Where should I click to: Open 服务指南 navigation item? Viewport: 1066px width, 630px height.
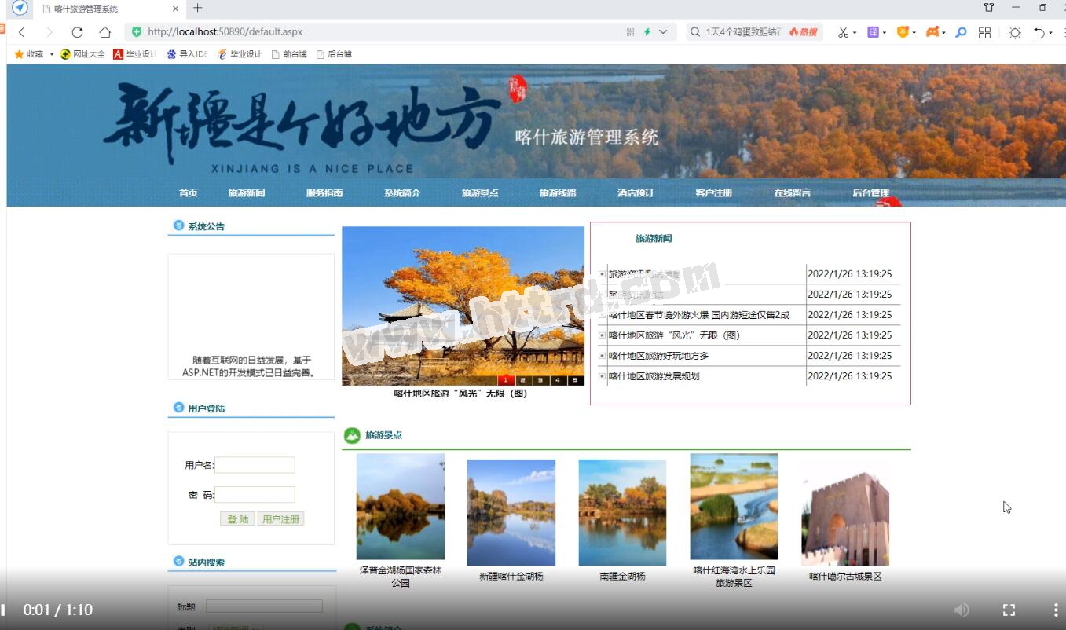coord(324,192)
